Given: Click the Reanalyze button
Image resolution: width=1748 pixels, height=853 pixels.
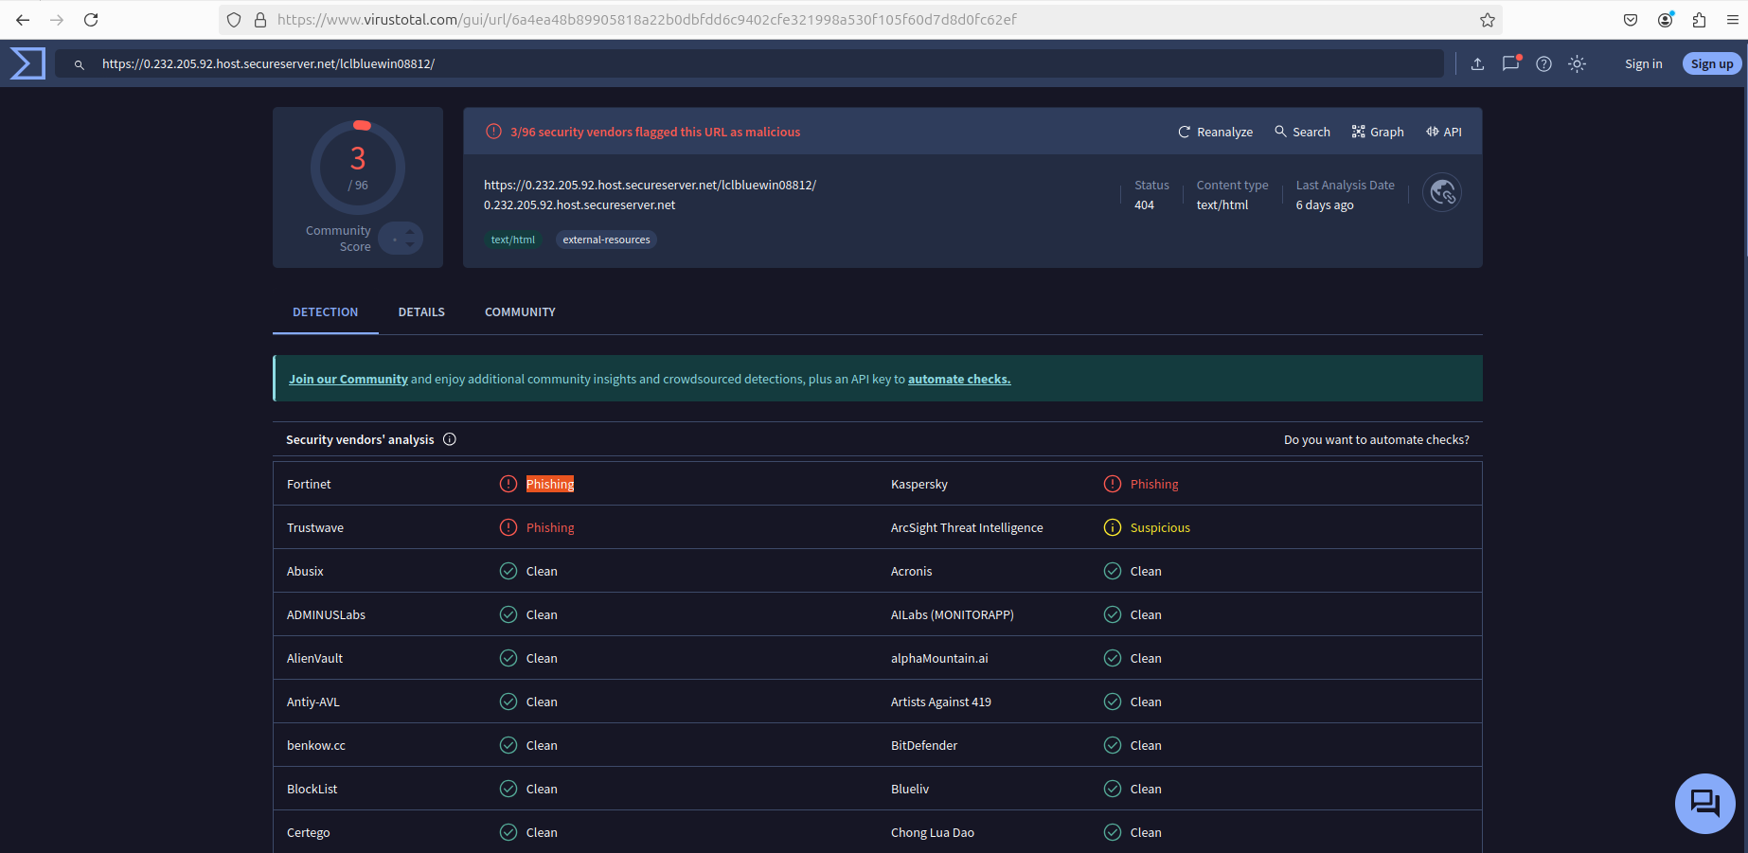Looking at the screenshot, I should (x=1215, y=132).
